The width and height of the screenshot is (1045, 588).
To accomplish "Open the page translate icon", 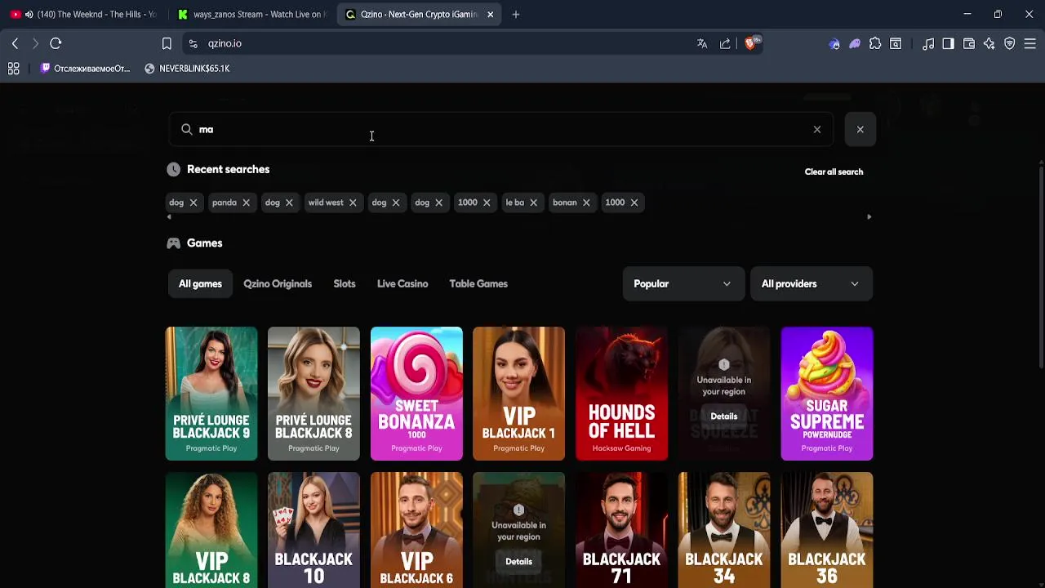I will pyautogui.click(x=702, y=43).
